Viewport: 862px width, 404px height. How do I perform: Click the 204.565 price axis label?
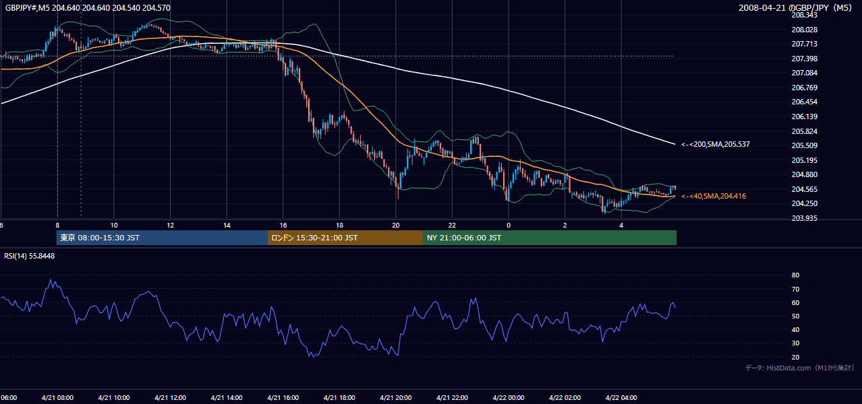[x=805, y=189]
